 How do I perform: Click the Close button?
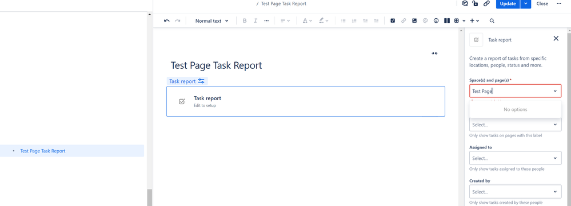click(542, 3)
